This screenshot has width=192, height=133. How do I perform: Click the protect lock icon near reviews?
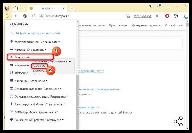point(128,16)
